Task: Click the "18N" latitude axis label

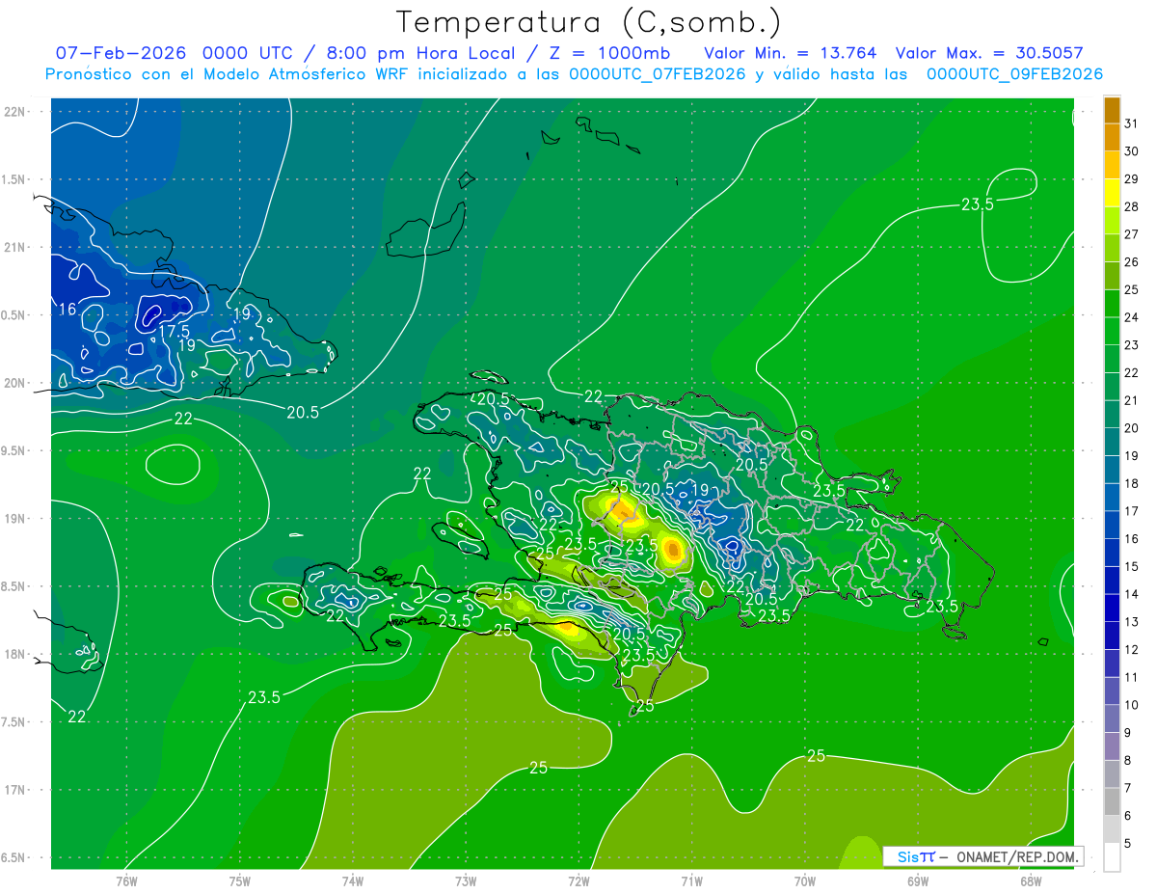Action: [x=16, y=654]
